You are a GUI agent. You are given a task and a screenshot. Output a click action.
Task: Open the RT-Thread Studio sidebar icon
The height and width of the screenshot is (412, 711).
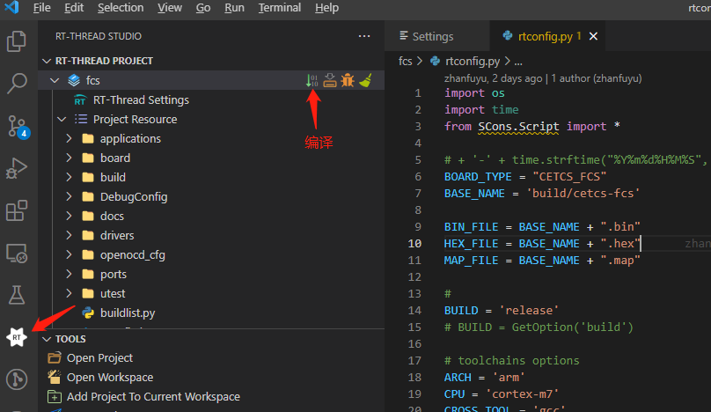point(17,337)
